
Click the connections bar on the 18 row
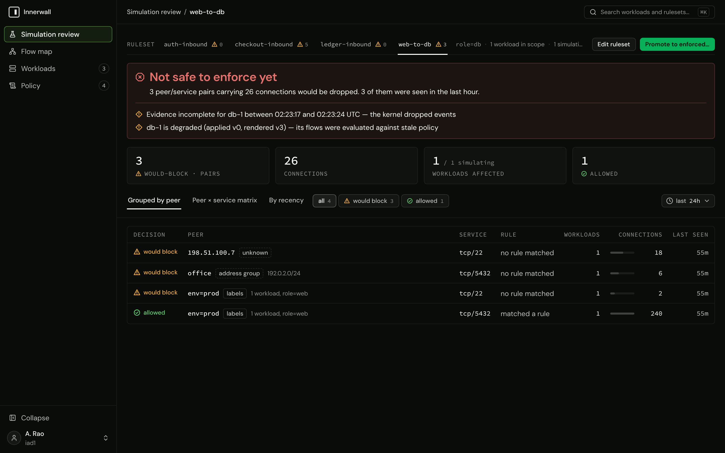click(622, 253)
